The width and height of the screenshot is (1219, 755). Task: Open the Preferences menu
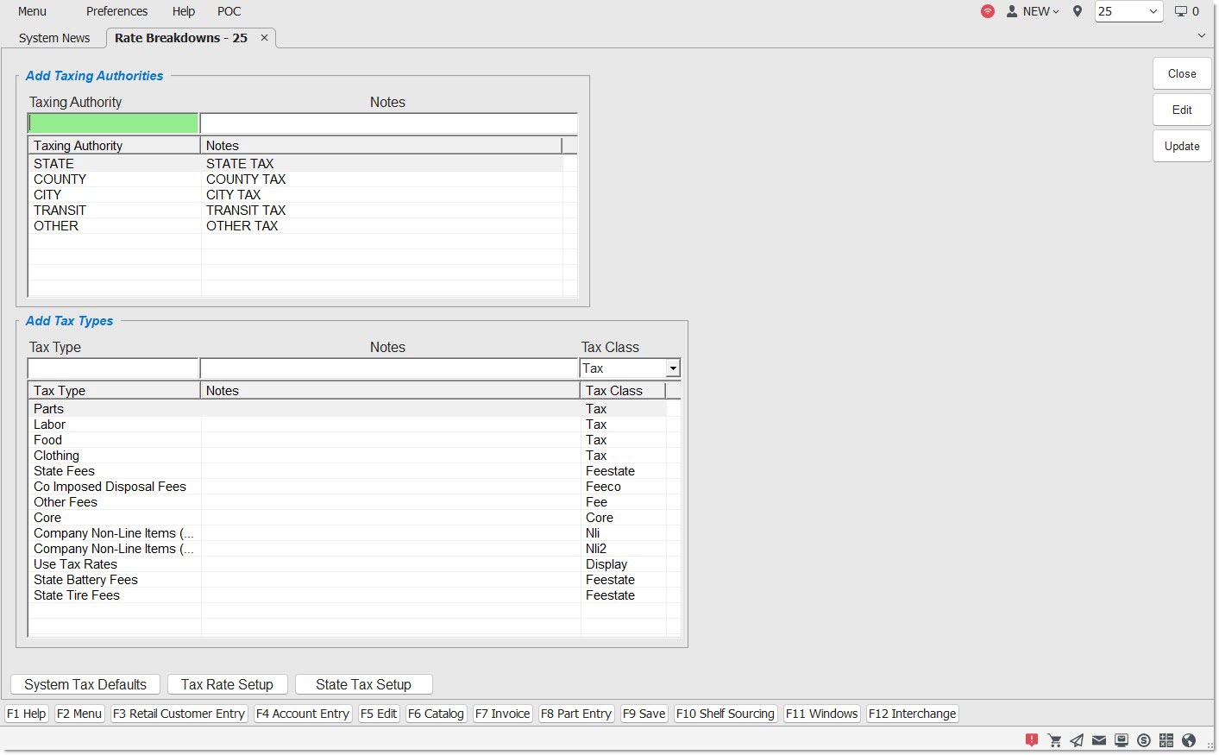tap(116, 11)
